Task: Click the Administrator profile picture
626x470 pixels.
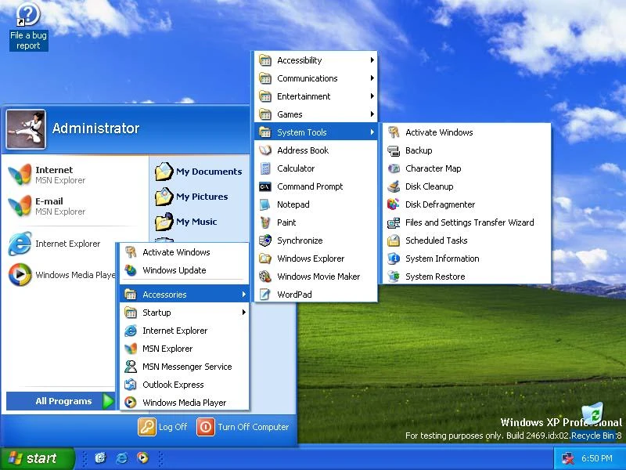Action: (x=26, y=128)
